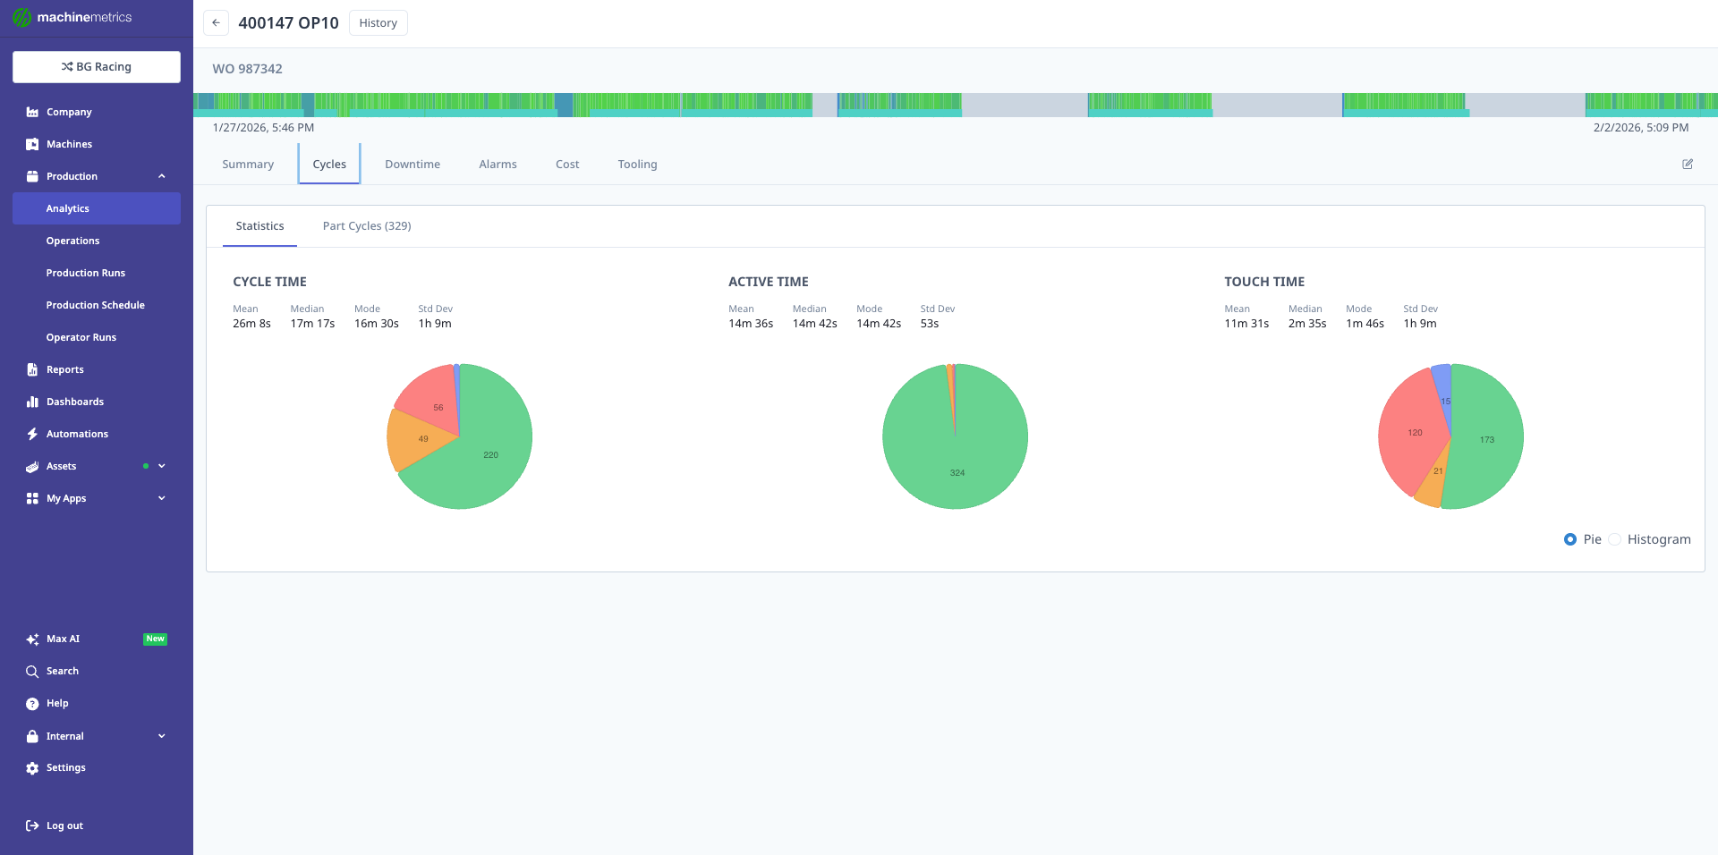Switch charts to Histogram view
The width and height of the screenshot is (1718, 855).
point(1614,539)
